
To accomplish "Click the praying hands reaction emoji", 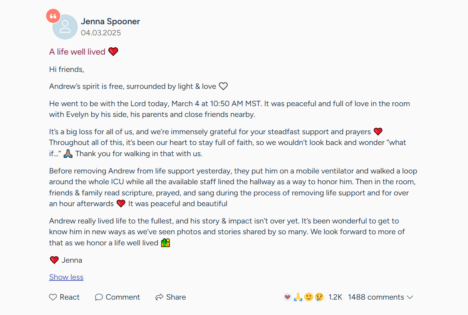I will coord(298,297).
